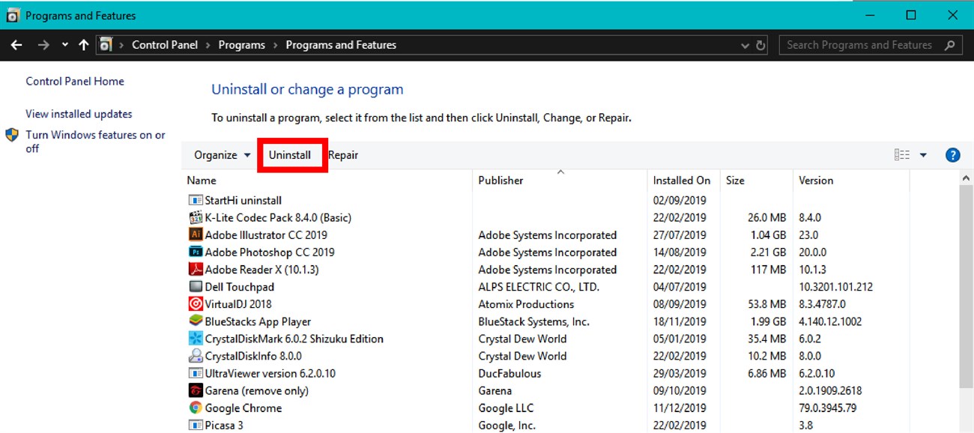Viewport: 974px width, 433px height.
Task: Select the Google Chrome icon
Action: (196, 408)
